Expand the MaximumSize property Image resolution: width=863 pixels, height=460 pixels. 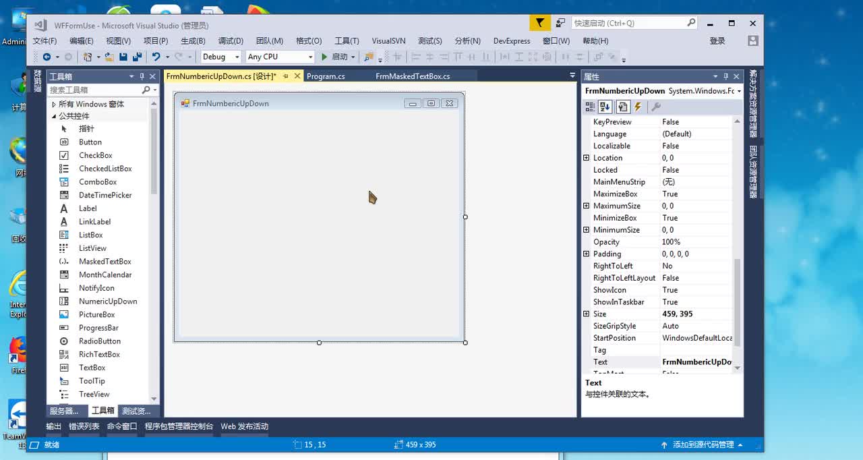click(586, 206)
